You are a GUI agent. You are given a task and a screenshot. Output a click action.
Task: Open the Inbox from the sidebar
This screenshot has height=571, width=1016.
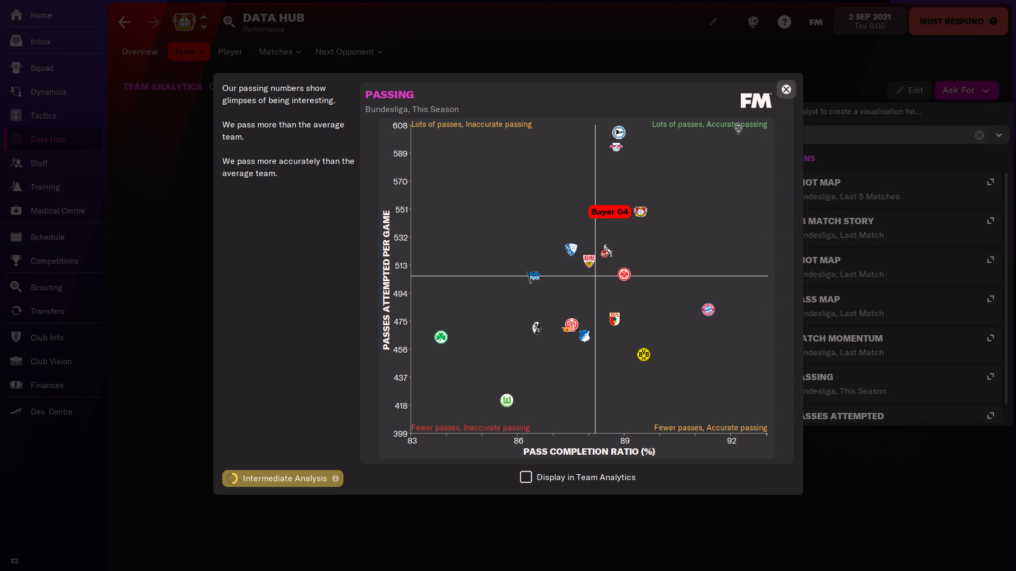(40, 41)
